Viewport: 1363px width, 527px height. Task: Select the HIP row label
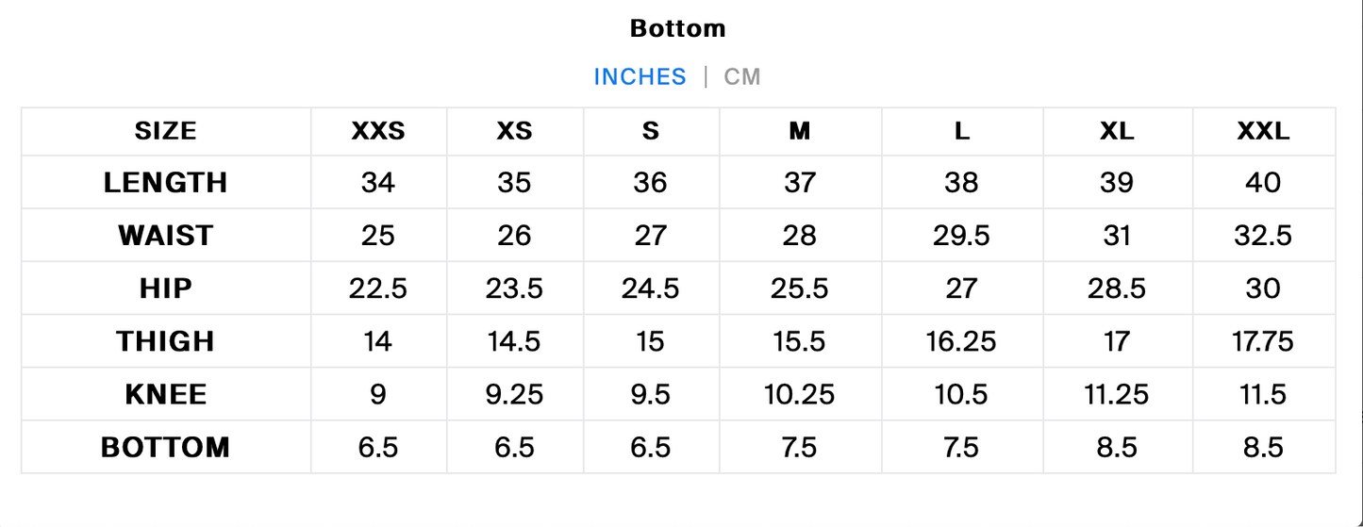pyautogui.click(x=166, y=288)
